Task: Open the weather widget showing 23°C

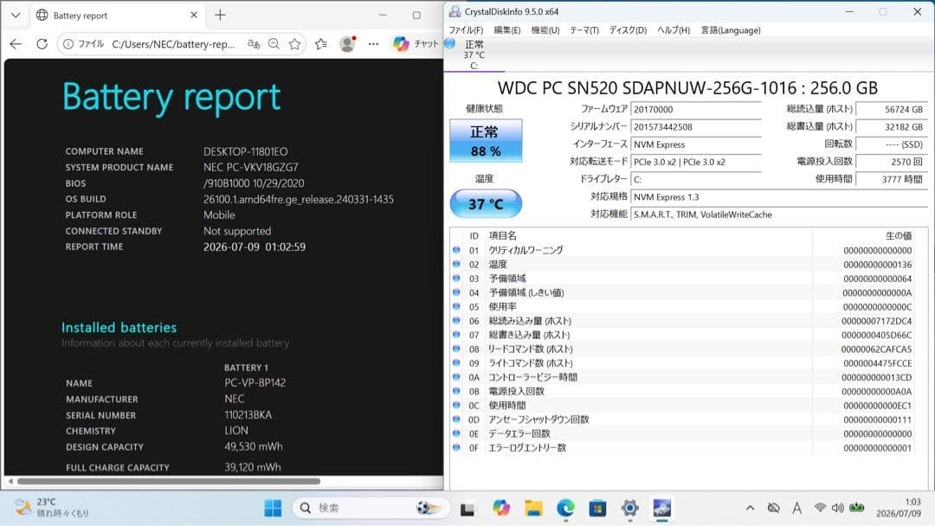Action: (53, 508)
